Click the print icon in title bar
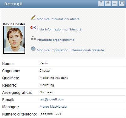The image size is (126, 118). click(x=108, y=3)
